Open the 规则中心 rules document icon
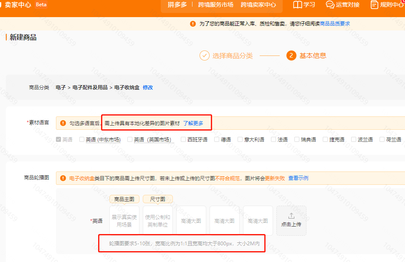Screen dimensions: 405x262 [374, 5]
